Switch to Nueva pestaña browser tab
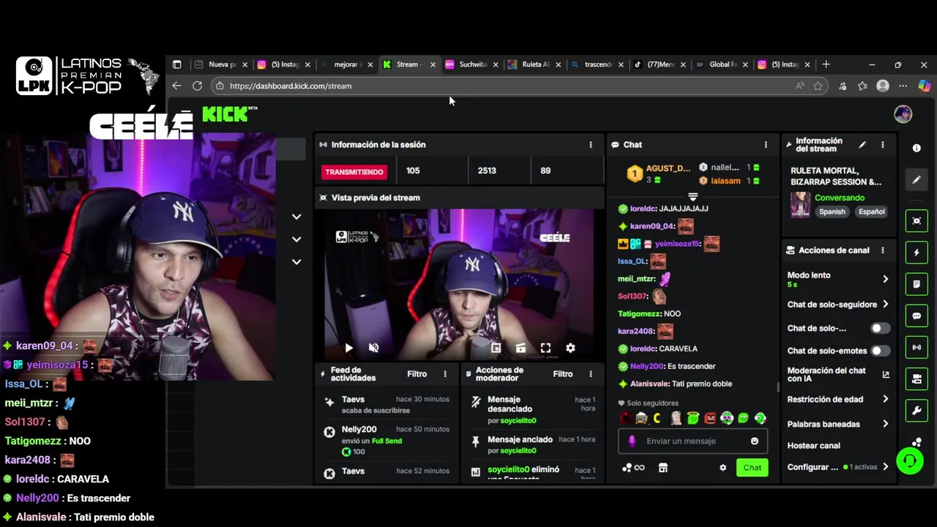The height and width of the screenshot is (527, 937). point(222,64)
